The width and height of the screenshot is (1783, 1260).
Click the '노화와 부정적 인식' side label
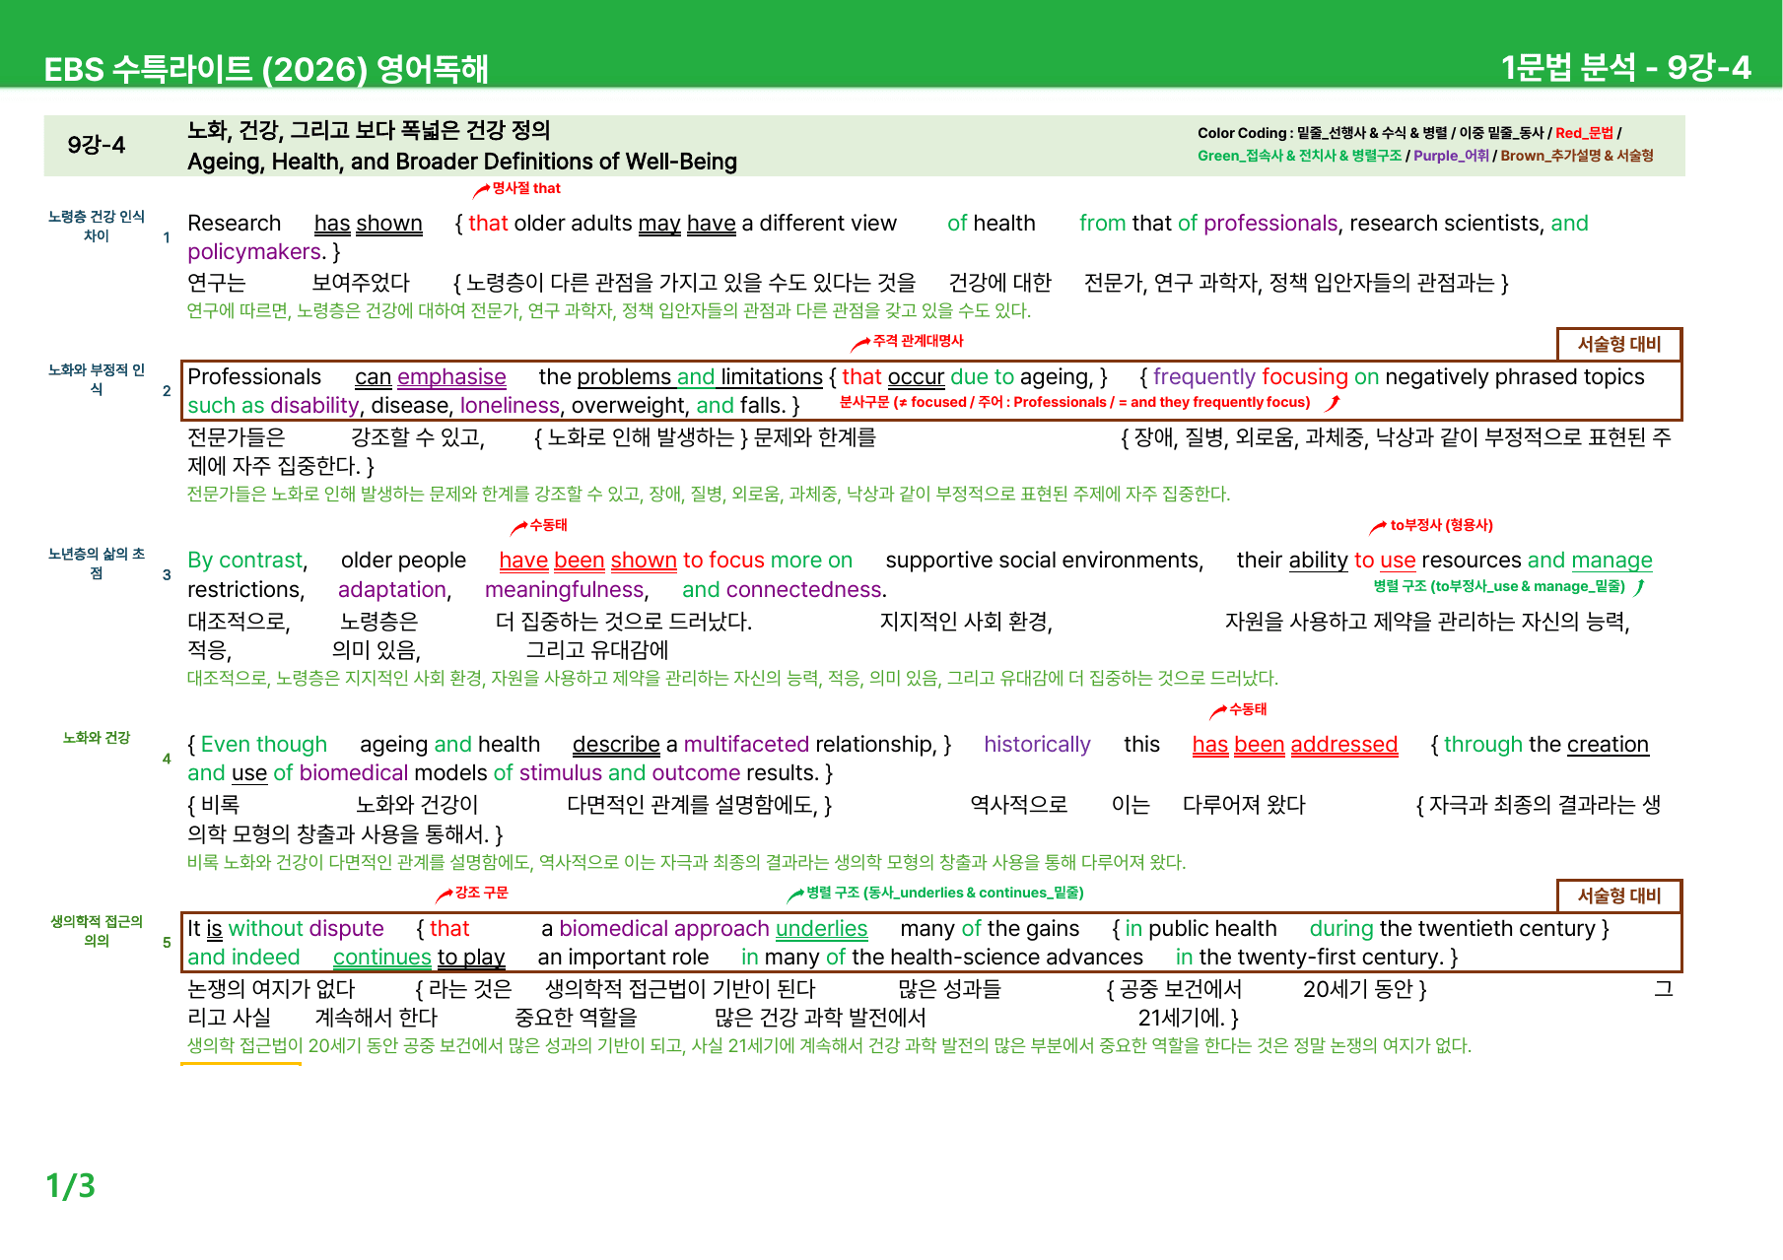point(97,379)
